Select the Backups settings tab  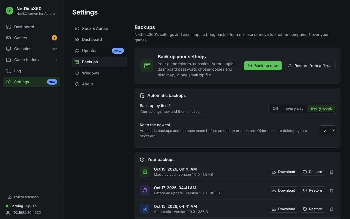click(100, 62)
